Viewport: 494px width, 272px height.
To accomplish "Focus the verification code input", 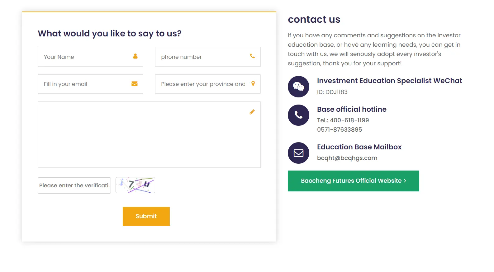I will (x=74, y=185).
